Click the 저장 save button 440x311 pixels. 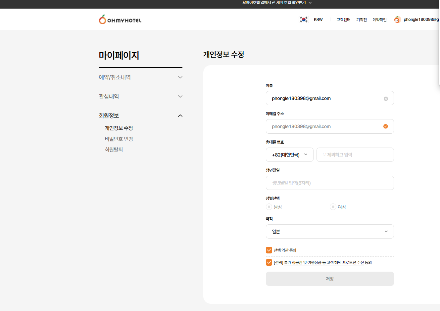329,279
